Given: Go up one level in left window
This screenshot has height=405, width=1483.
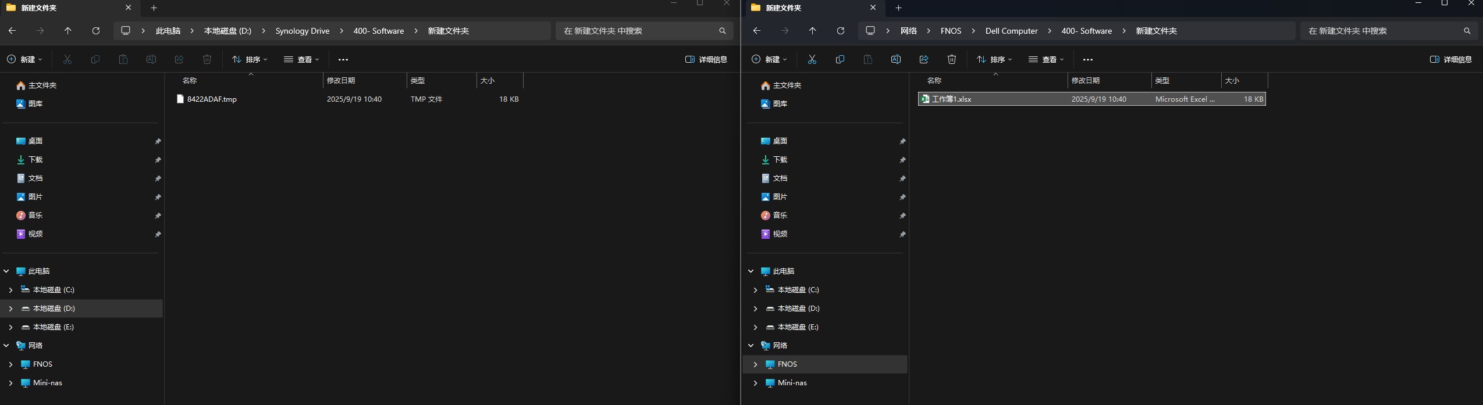Looking at the screenshot, I should coord(68,31).
